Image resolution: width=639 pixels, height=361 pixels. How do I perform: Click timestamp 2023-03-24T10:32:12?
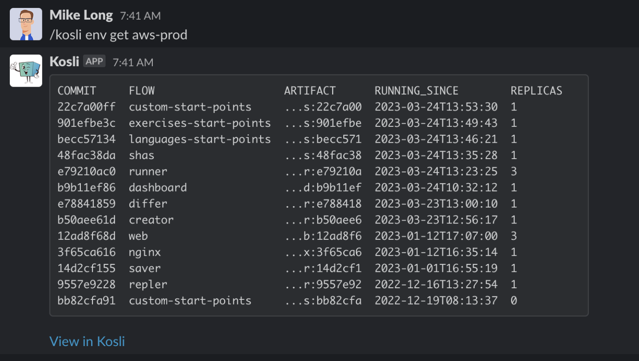436,187
